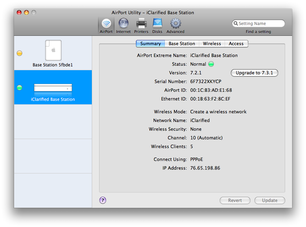Click the purple help question mark

click(103, 200)
